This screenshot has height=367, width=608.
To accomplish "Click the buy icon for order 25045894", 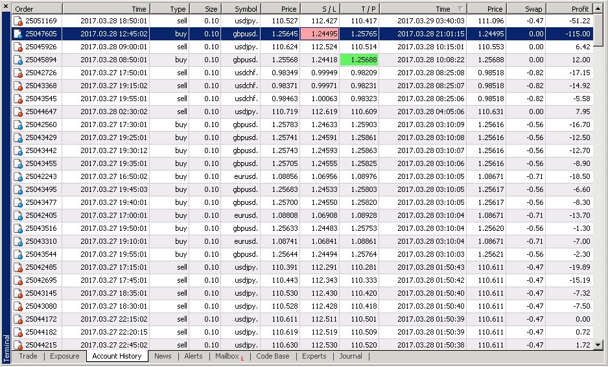I will click(x=18, y=60).
